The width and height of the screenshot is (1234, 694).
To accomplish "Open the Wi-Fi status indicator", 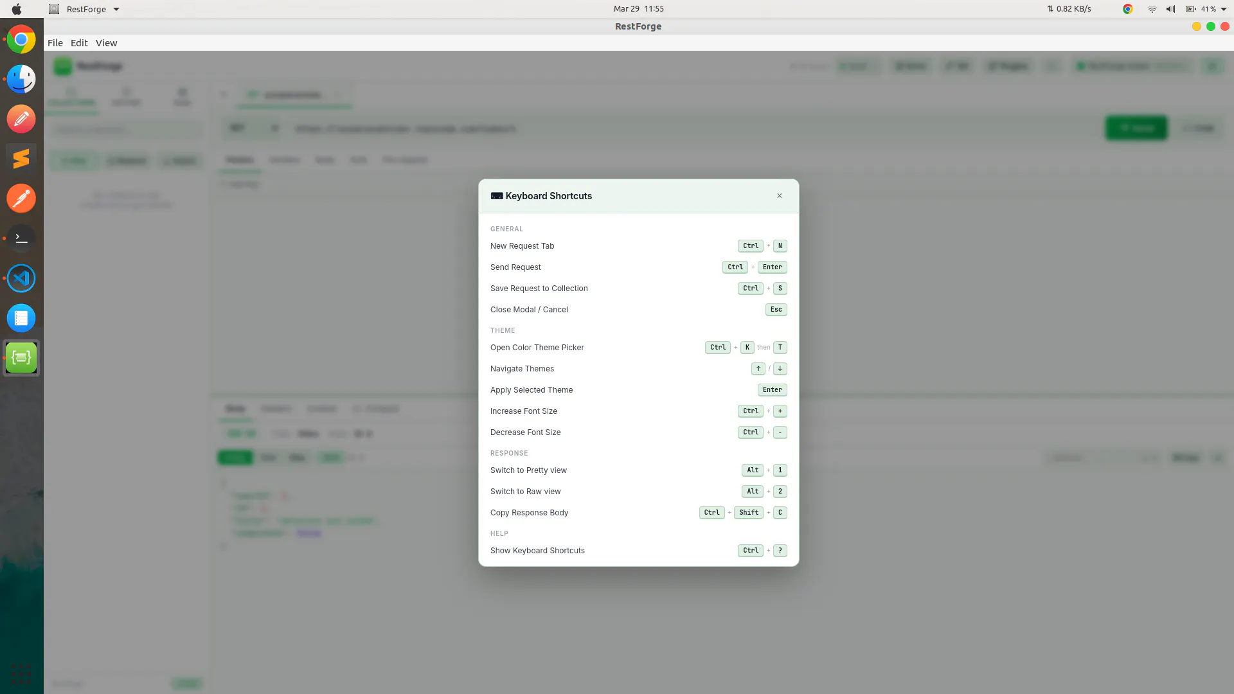I will point(1152,9).
